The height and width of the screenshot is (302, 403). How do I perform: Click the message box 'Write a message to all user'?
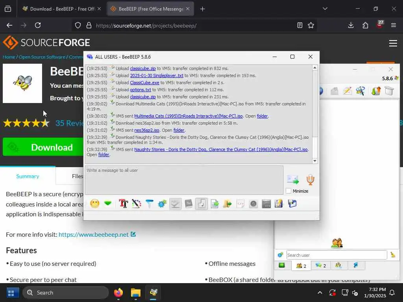[x=184, y=180]
